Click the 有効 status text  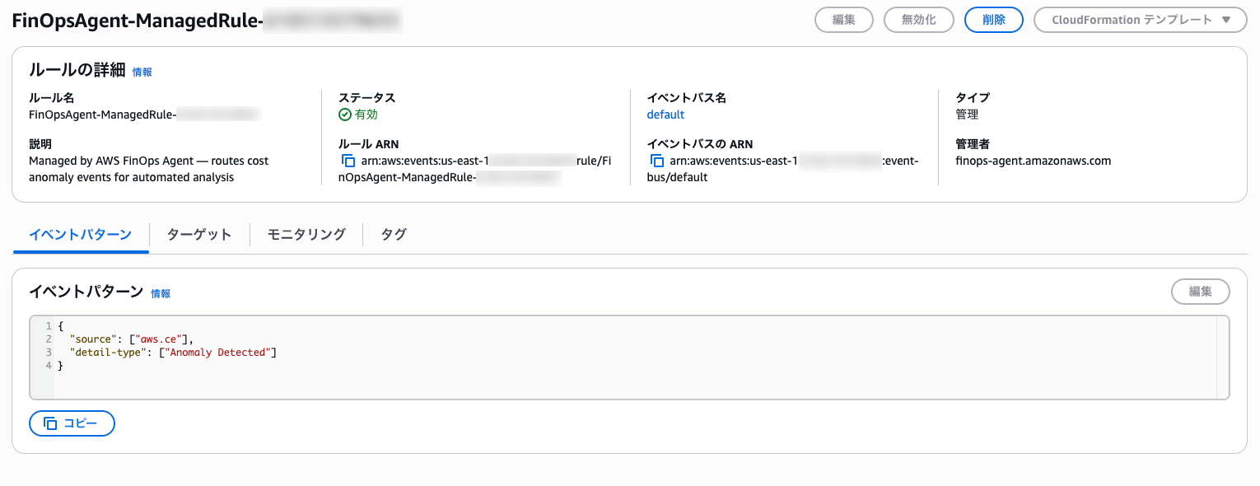click(366, 114)
